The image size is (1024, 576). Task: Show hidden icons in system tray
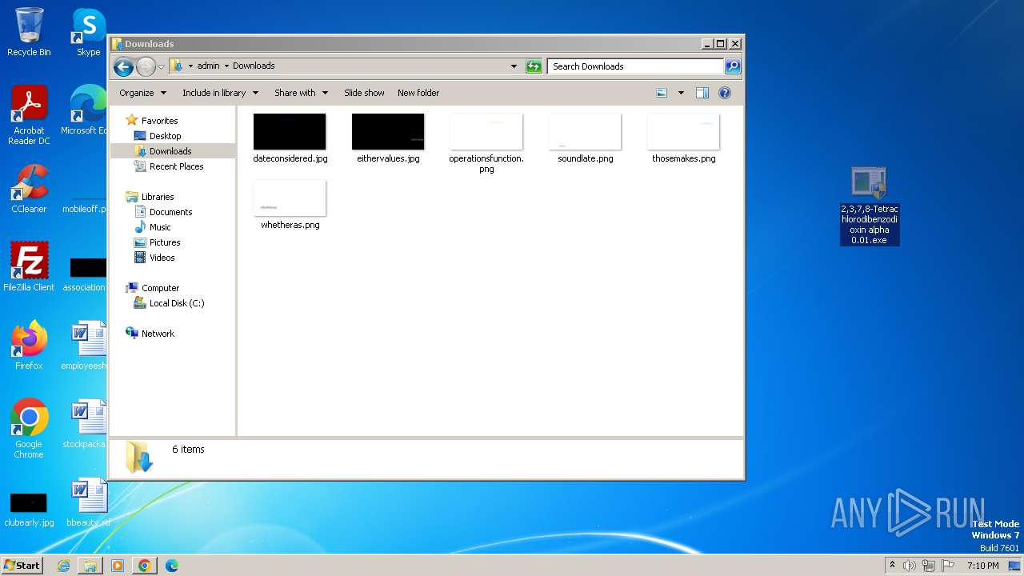pos(892,566)
